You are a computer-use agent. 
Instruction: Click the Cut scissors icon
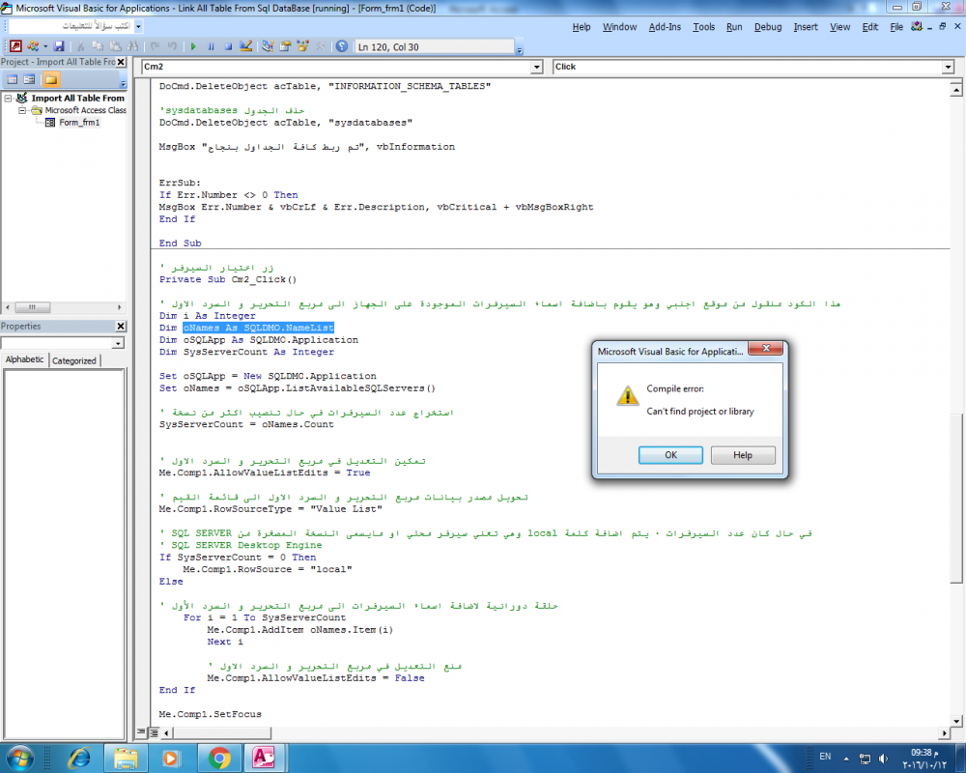tap(80, 46)
